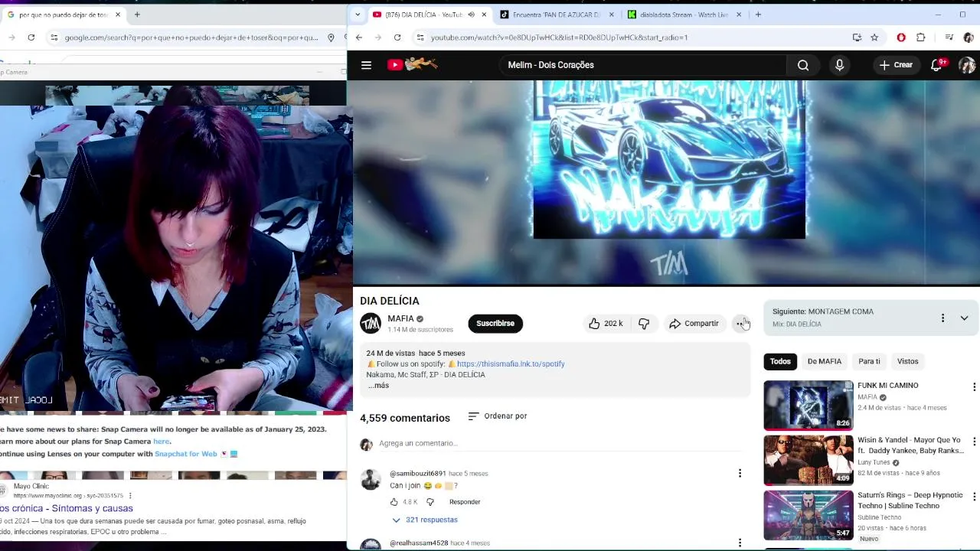Dislike the DIA DELÍCIA video

[x=644, y=324]
